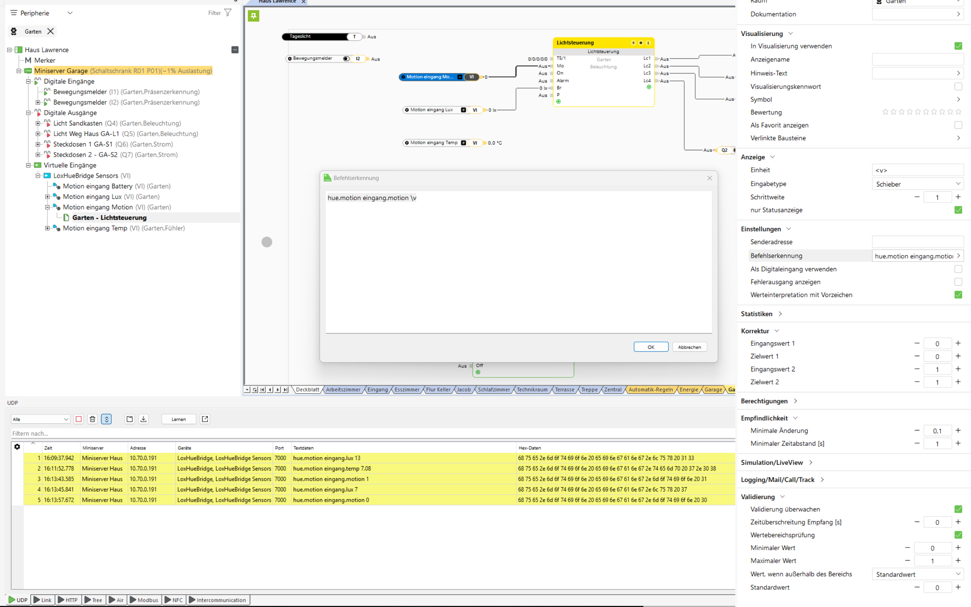
Task: Open the Modbus monitor tab
Action: (x=144, y=600)
